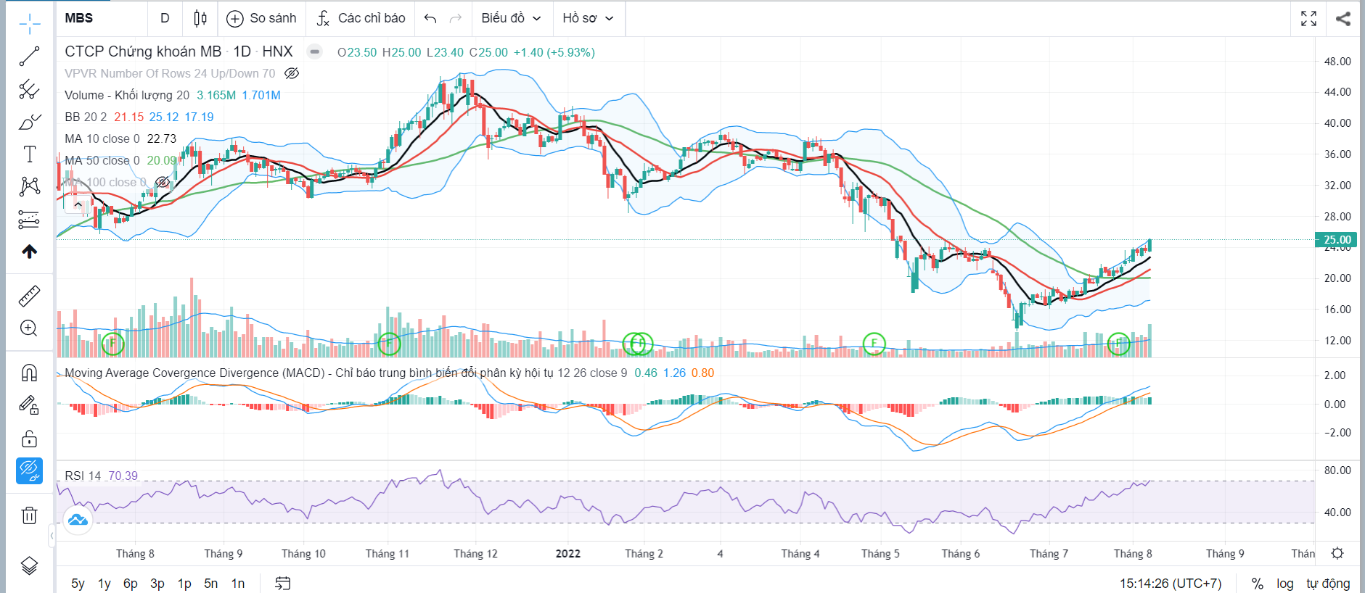Click the So sánh compare button
This screenshot has height=593, width=1365.
261,18
